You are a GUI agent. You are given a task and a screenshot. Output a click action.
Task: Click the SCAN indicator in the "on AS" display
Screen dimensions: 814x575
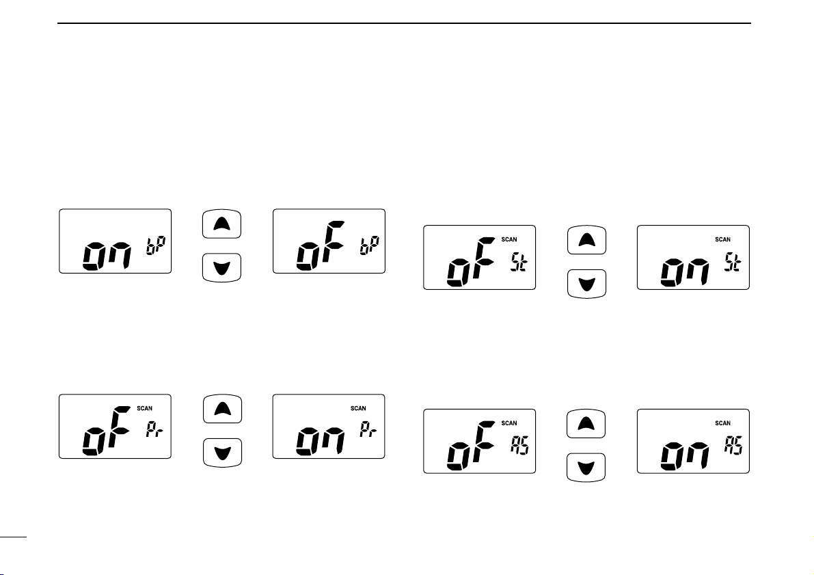coord(722,423)
